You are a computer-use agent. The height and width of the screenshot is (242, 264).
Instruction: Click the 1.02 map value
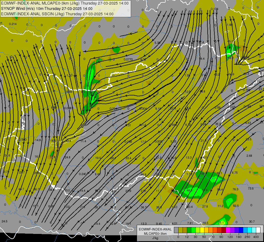coord(67,207)
